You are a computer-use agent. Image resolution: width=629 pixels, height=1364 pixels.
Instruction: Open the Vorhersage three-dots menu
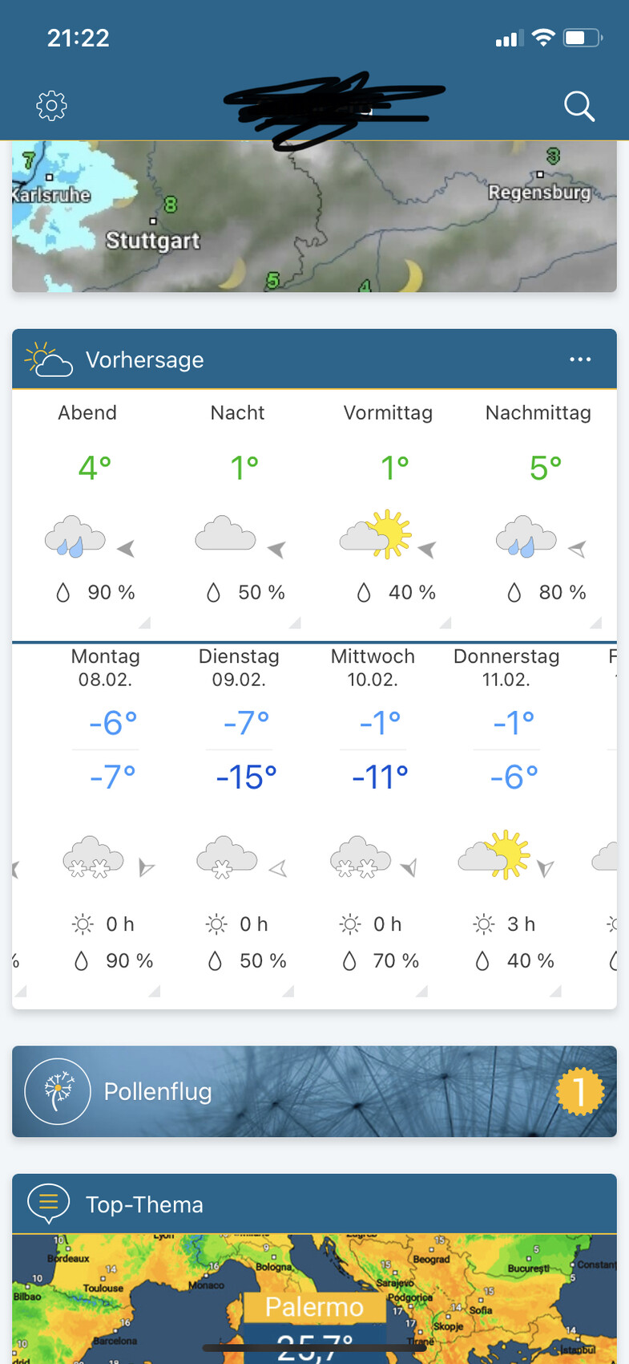[580, 359]
